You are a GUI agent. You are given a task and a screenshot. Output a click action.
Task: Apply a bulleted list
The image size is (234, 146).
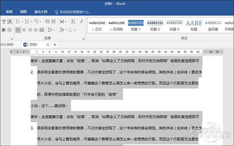pyautogui.click(x=18, y=21)
